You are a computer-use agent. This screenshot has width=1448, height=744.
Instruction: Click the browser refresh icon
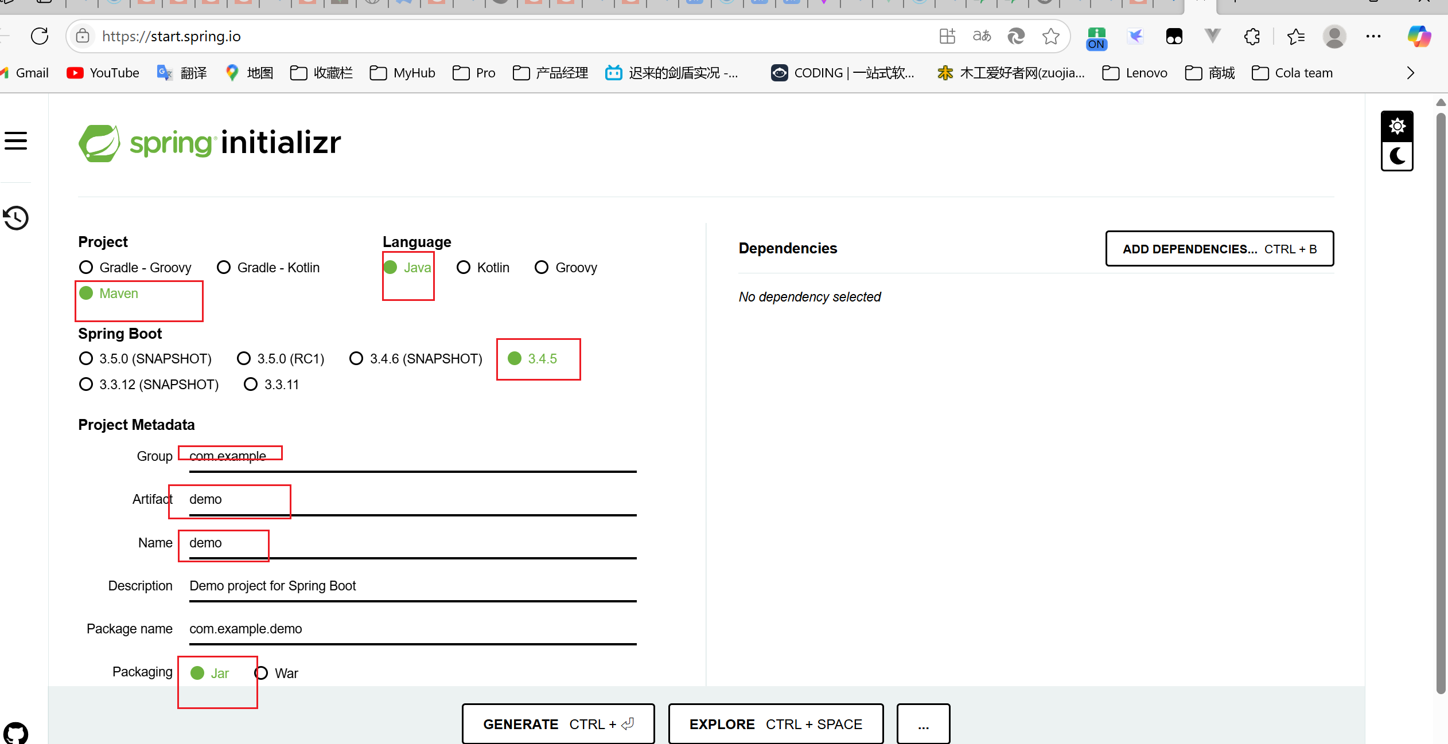click(x=40, y=37)
